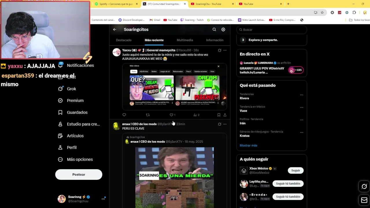Viewport: 370px width, 208px height.
Task: Open Estudio para creadores entry
Action: (79, 124)
